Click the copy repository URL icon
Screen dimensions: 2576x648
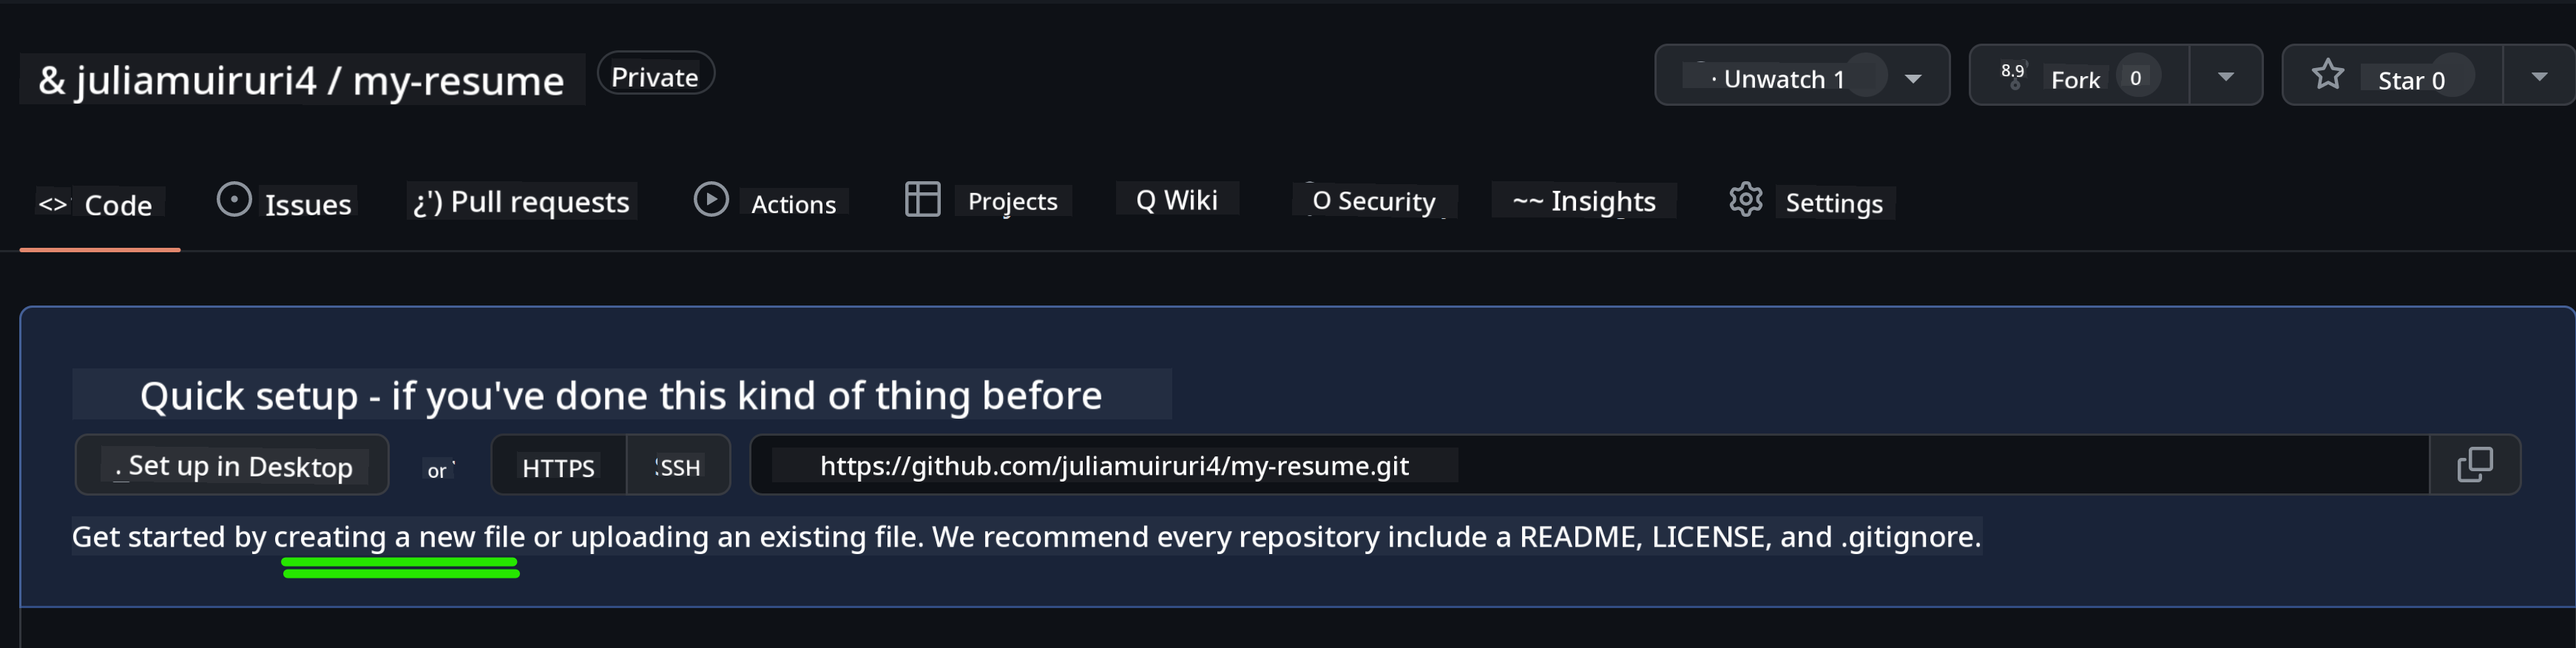click(2474, 465)
